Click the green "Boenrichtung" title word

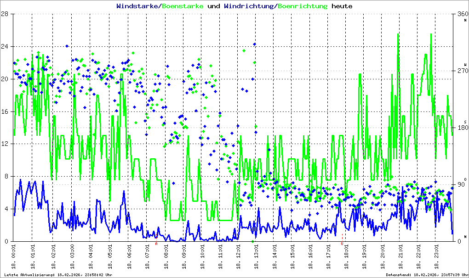point(303,6)
